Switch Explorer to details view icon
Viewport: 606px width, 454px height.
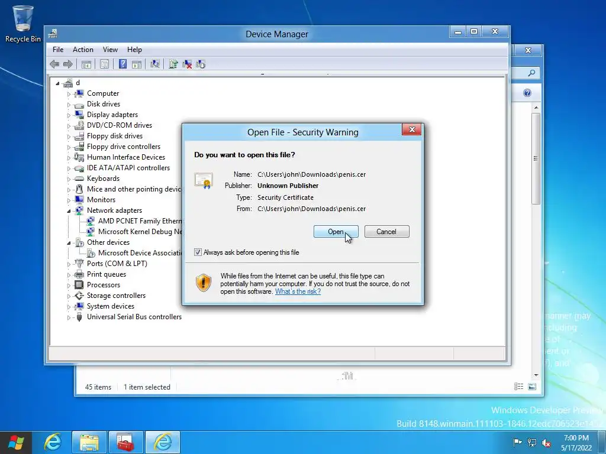(x=518, y=387)
